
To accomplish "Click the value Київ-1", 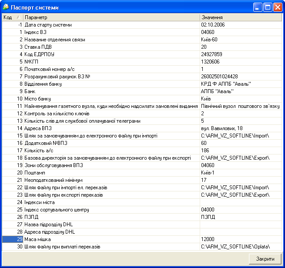I will click(208, 173).
